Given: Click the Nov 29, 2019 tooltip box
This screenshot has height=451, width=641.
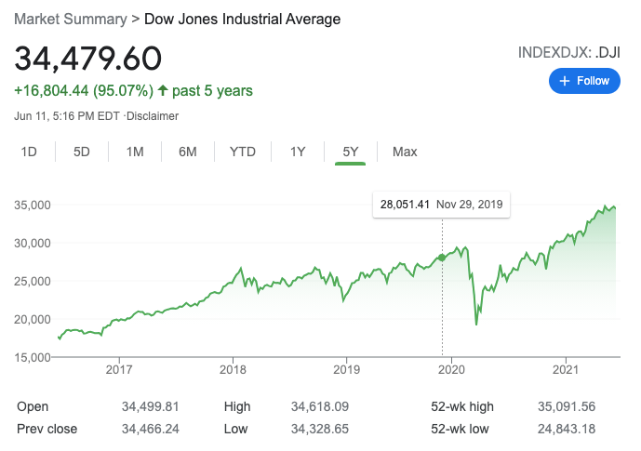Looking at the screenshot, I should 441,205.
